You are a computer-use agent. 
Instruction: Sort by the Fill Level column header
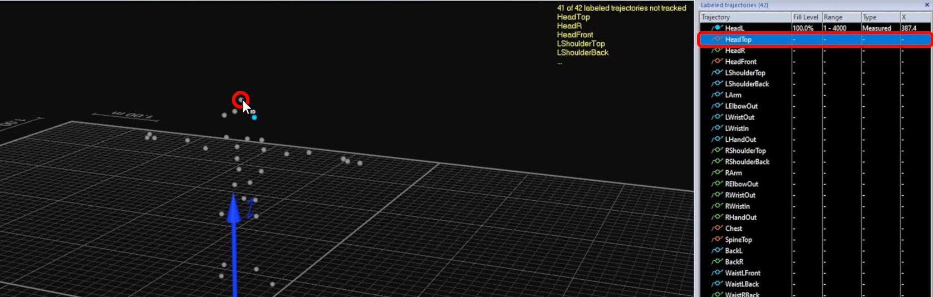coord(806,17)
